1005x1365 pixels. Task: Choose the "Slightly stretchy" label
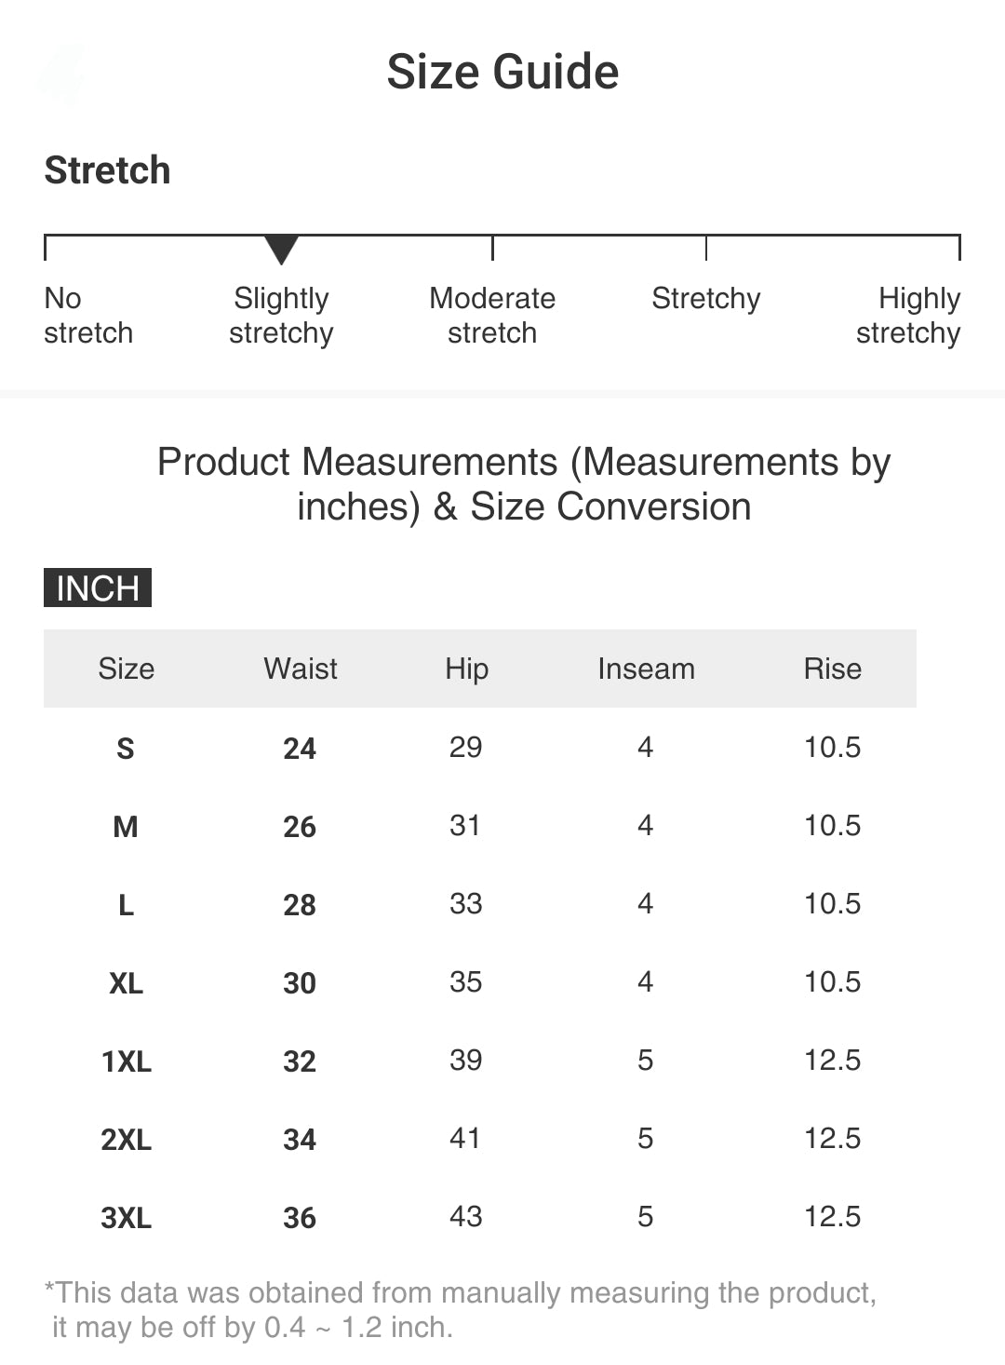click(281, 316)
